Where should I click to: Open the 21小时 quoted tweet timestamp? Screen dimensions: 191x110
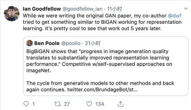(x=93, y=43)
